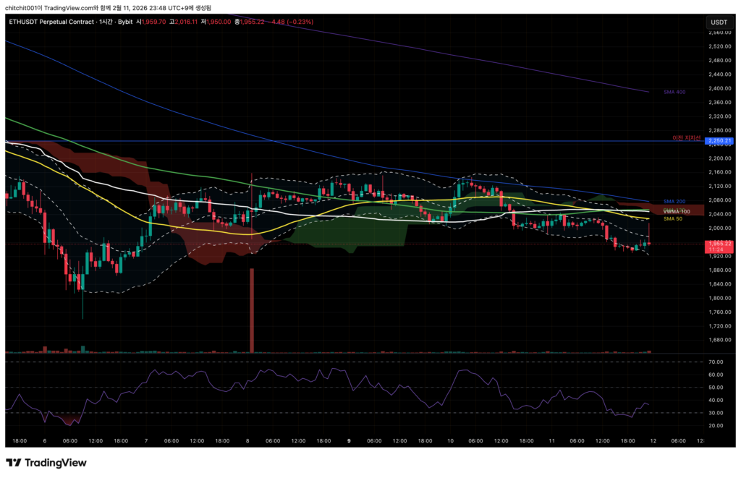Viewport: 741px width, 478px height.
Task: Click the 2,250.21 blue price label
Action: pos(719,141)
